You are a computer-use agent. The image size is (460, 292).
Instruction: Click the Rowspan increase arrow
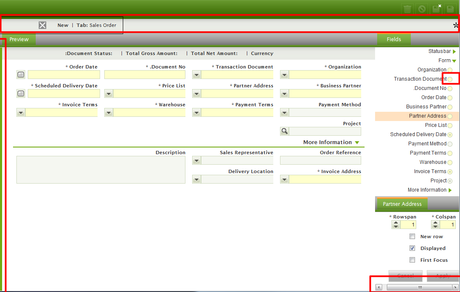(x=396, y=223)
